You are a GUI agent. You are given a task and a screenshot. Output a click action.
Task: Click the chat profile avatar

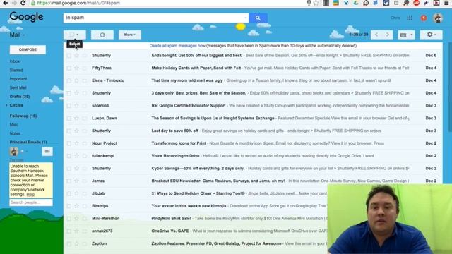tap(13, 151)
